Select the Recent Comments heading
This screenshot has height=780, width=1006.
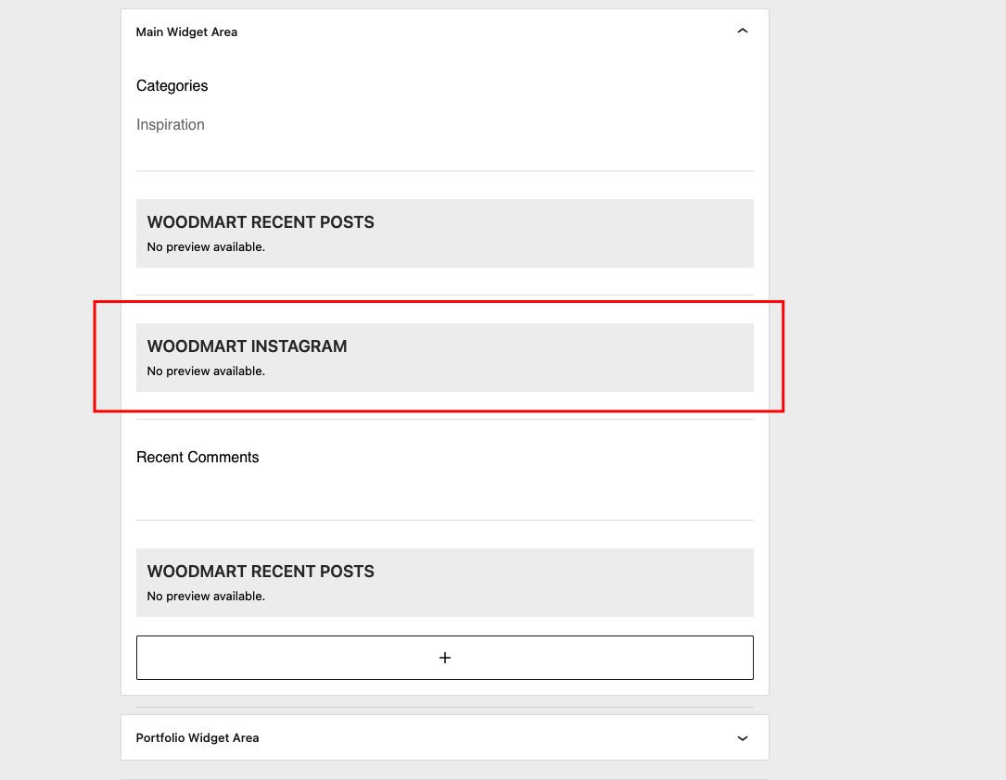[x=197, y=457]
